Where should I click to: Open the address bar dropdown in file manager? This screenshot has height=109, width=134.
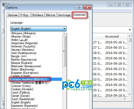(x=130, y=30)
